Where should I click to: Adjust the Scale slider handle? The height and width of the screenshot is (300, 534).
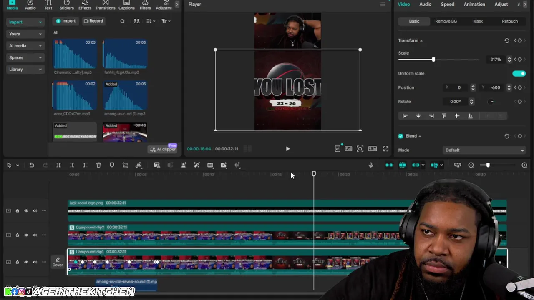tap(433, 60)
